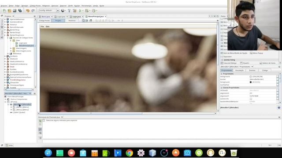Click the Debug Project toolbar icon
The width and height of the screenshot is (282, 158).
click(87, 11)
